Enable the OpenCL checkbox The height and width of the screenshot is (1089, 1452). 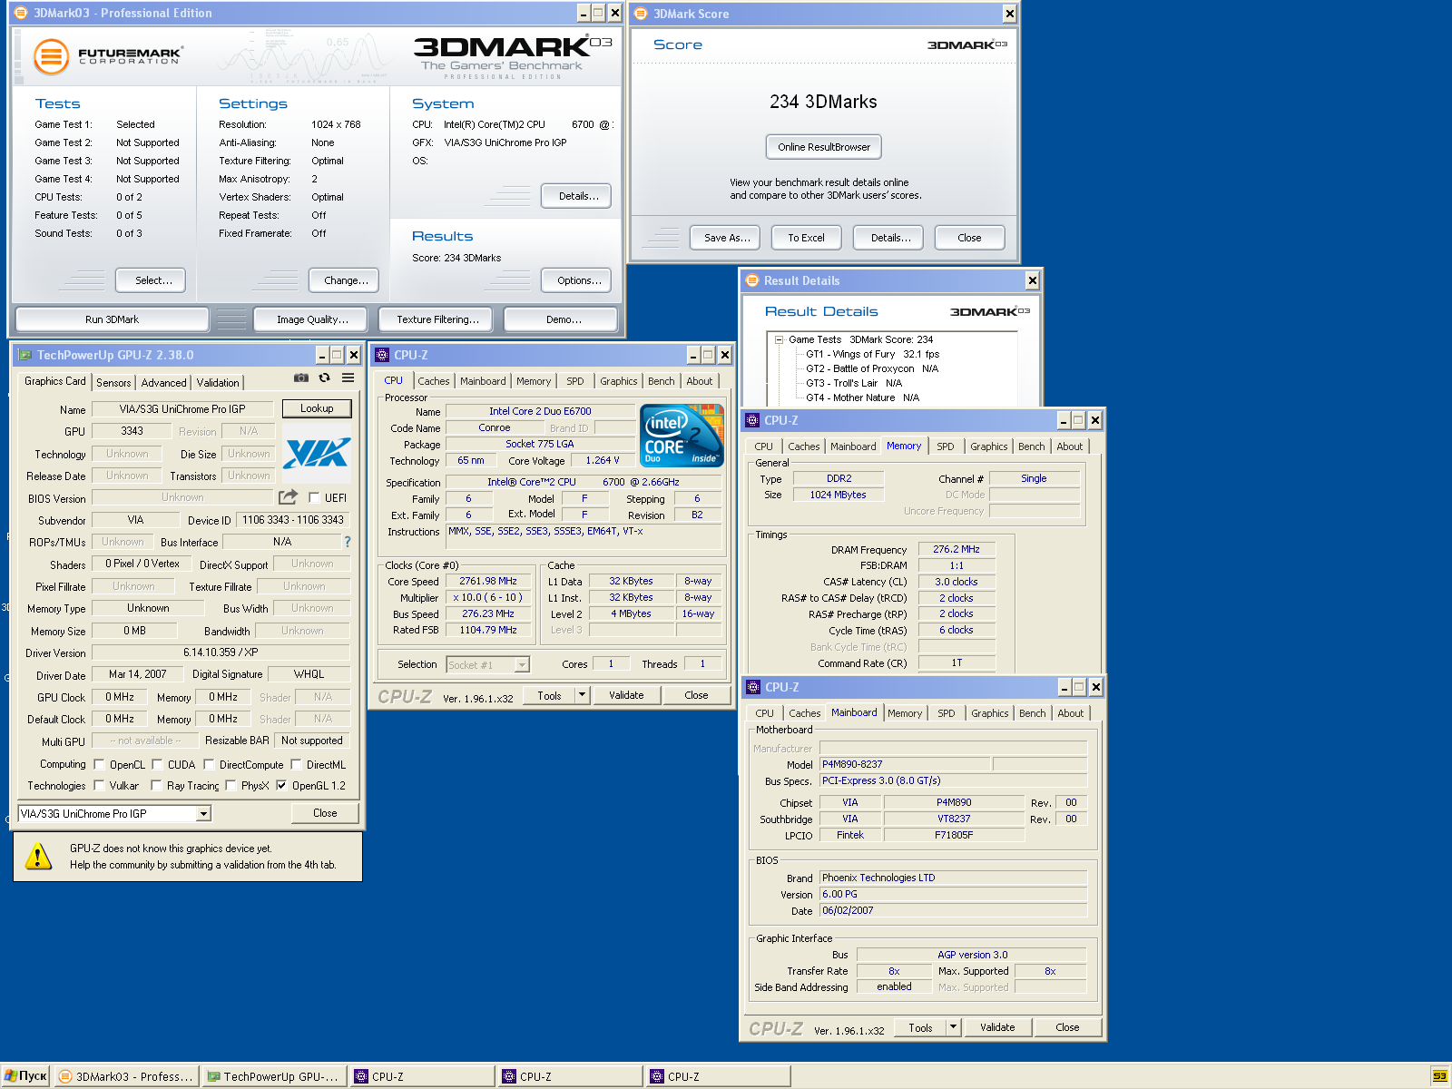99,764
